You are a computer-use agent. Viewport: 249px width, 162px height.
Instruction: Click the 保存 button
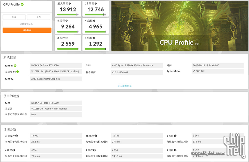pos(38,17)
